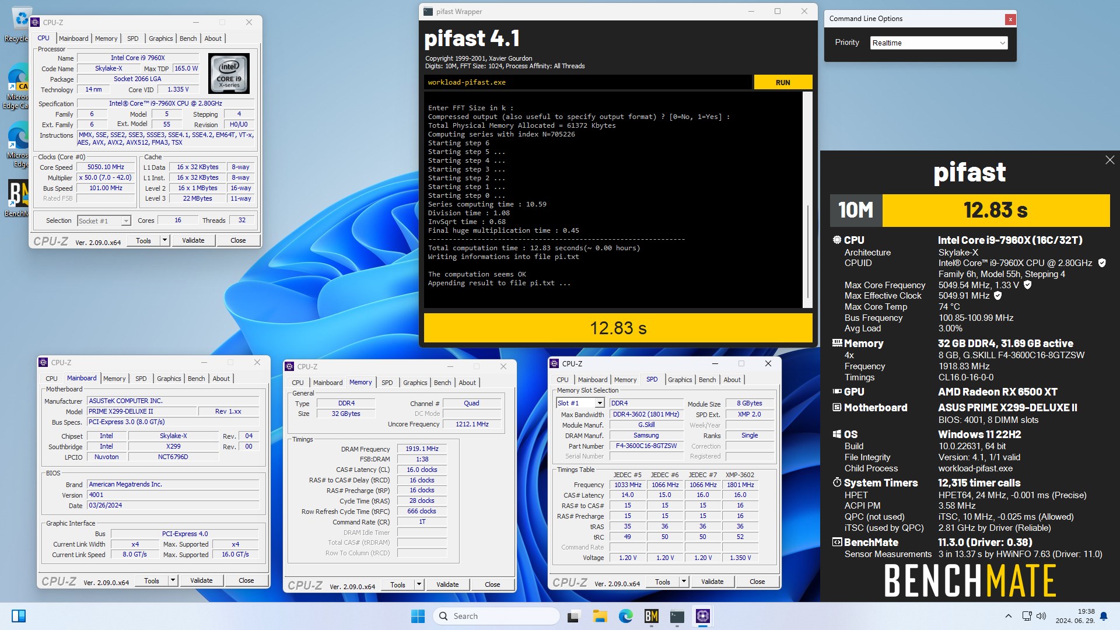Screen dimensions: 1120x630
Task: Open the Priority Realtime dropdown
Action: pyautogui.click(x=939, y=43)
